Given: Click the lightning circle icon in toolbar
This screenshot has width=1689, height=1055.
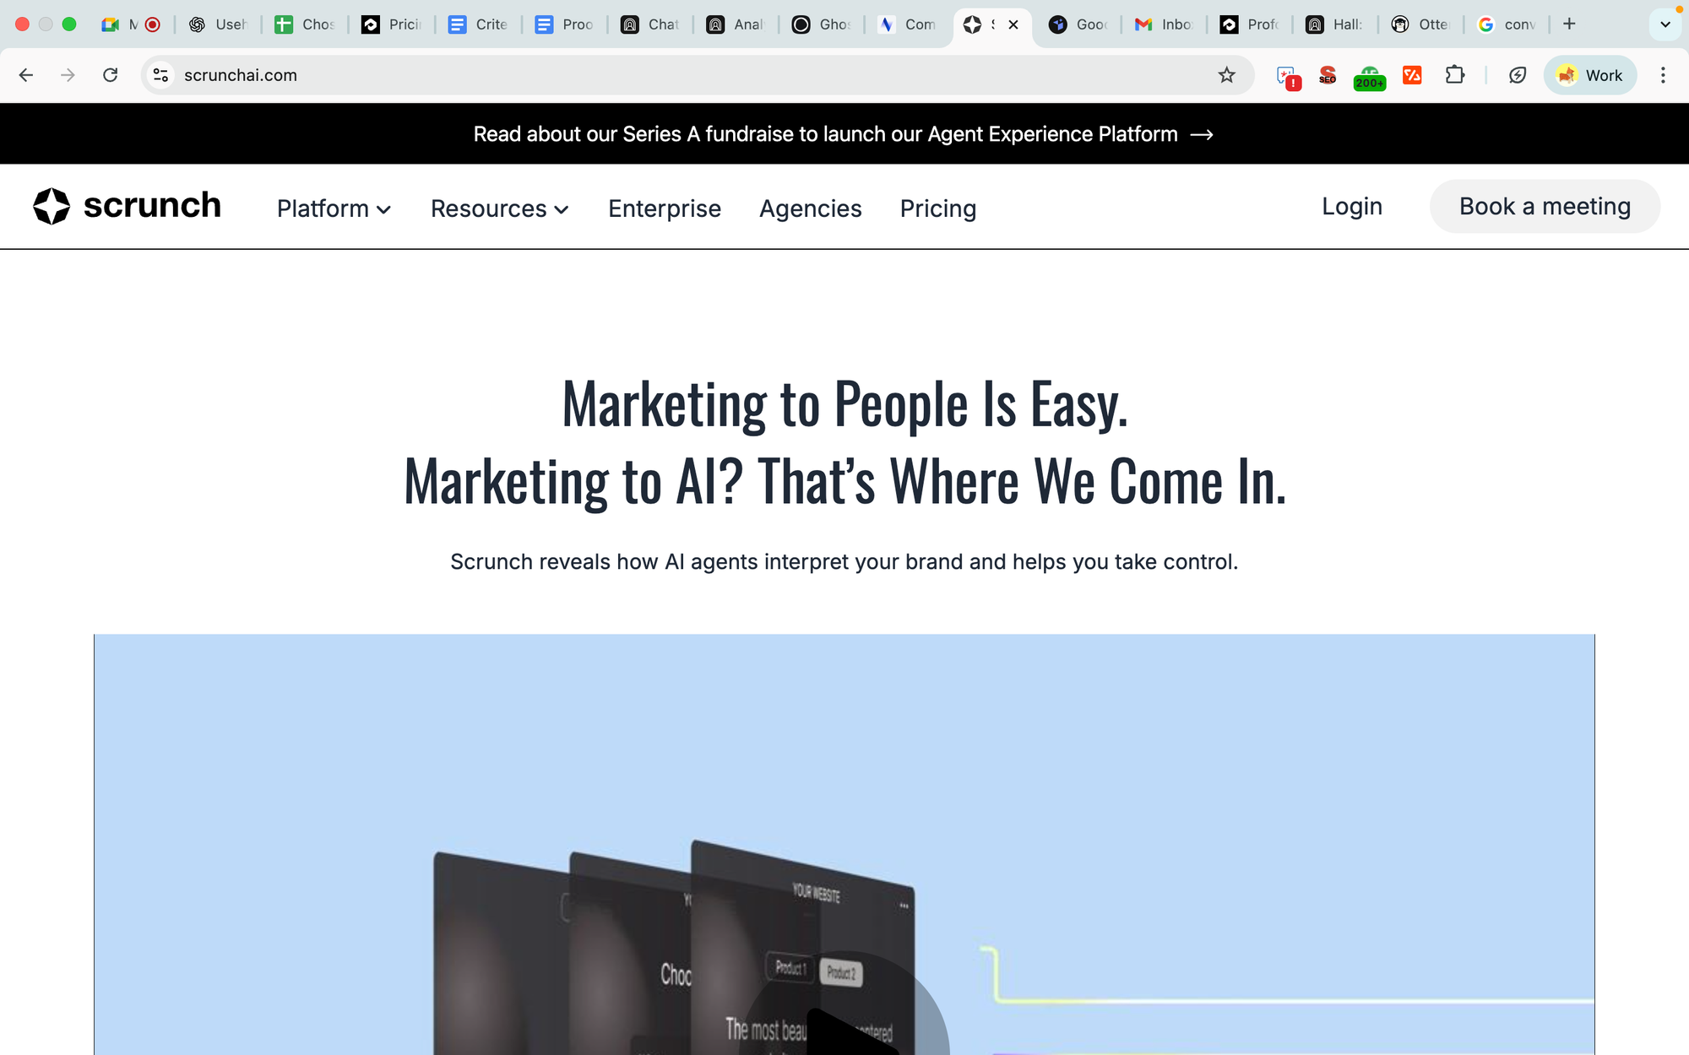Looking at the screenshot, I should click(x=1518, y=75).
